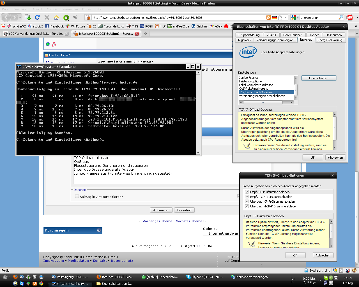The width and height of the screenshot is (359, 287).
Task: Click the Adblock Plus ABP icon
Action: point(350,17)
